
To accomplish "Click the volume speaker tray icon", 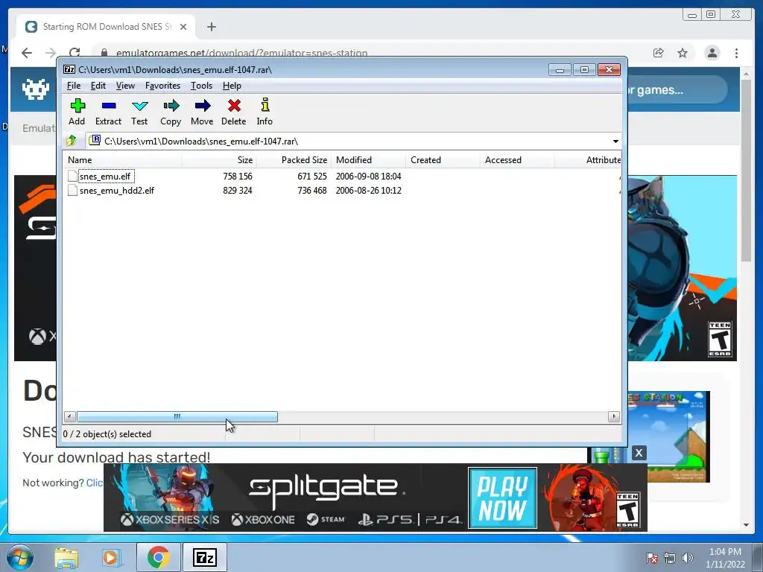I will point(687,558).
